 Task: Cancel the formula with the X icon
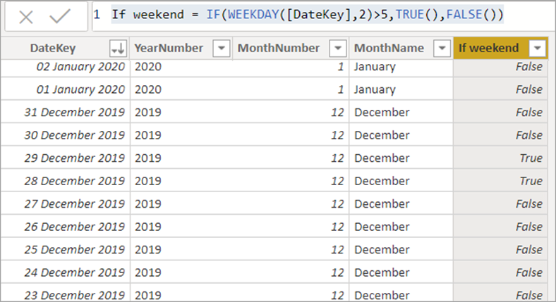click(26, 17)
